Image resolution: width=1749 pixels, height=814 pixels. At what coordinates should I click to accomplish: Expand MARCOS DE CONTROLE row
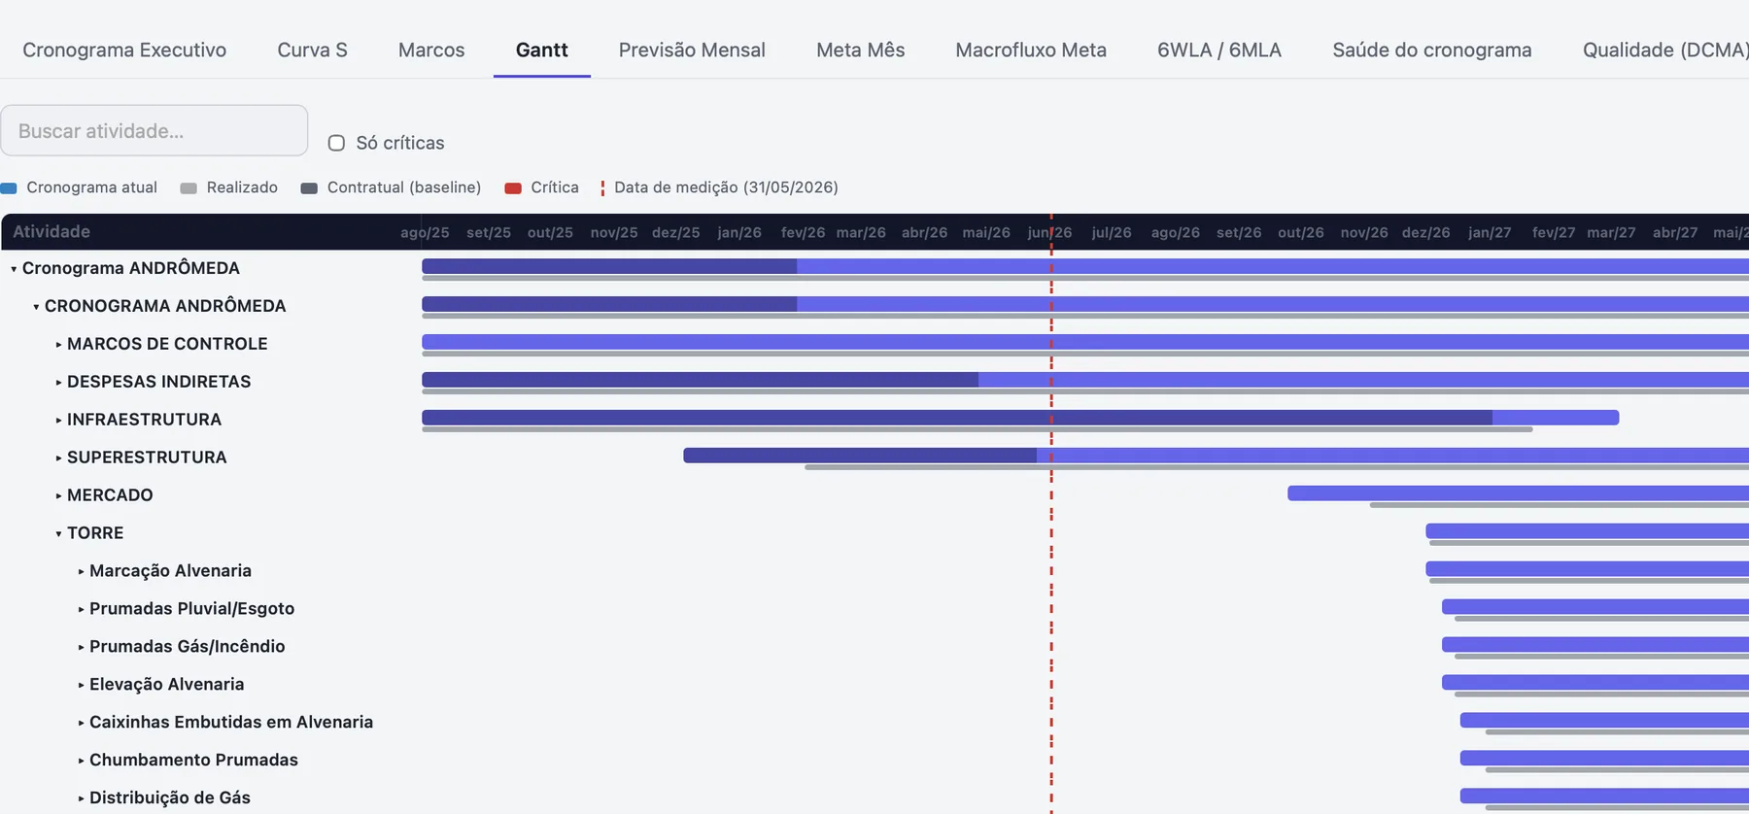point(58,344)
